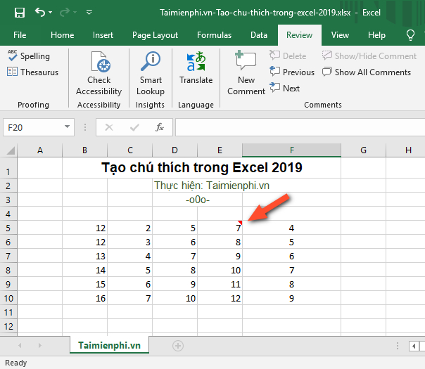Click title cell "Tạo chú thích trong Excel 2019"
The height and width of the screenshot is (369, 425).
click(x=202, y=167)
